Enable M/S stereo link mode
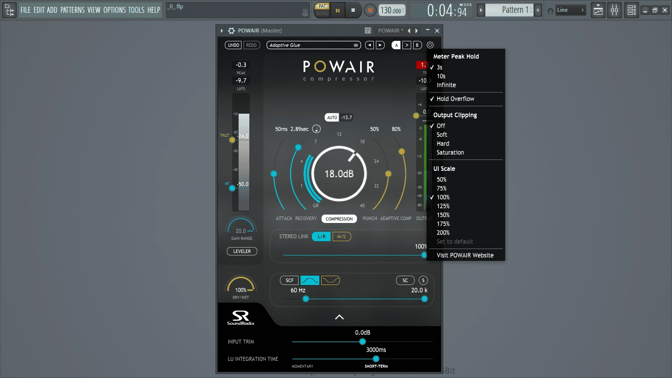Image resolution: width=672 pixels, height=378 pixels. pos(341,237)
